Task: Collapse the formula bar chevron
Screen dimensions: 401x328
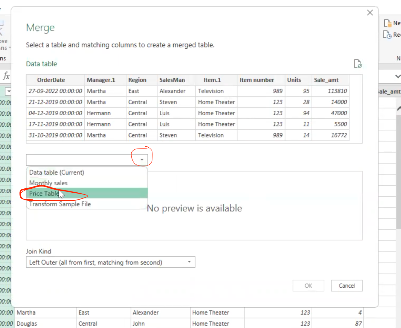Action: coord(398,76)
